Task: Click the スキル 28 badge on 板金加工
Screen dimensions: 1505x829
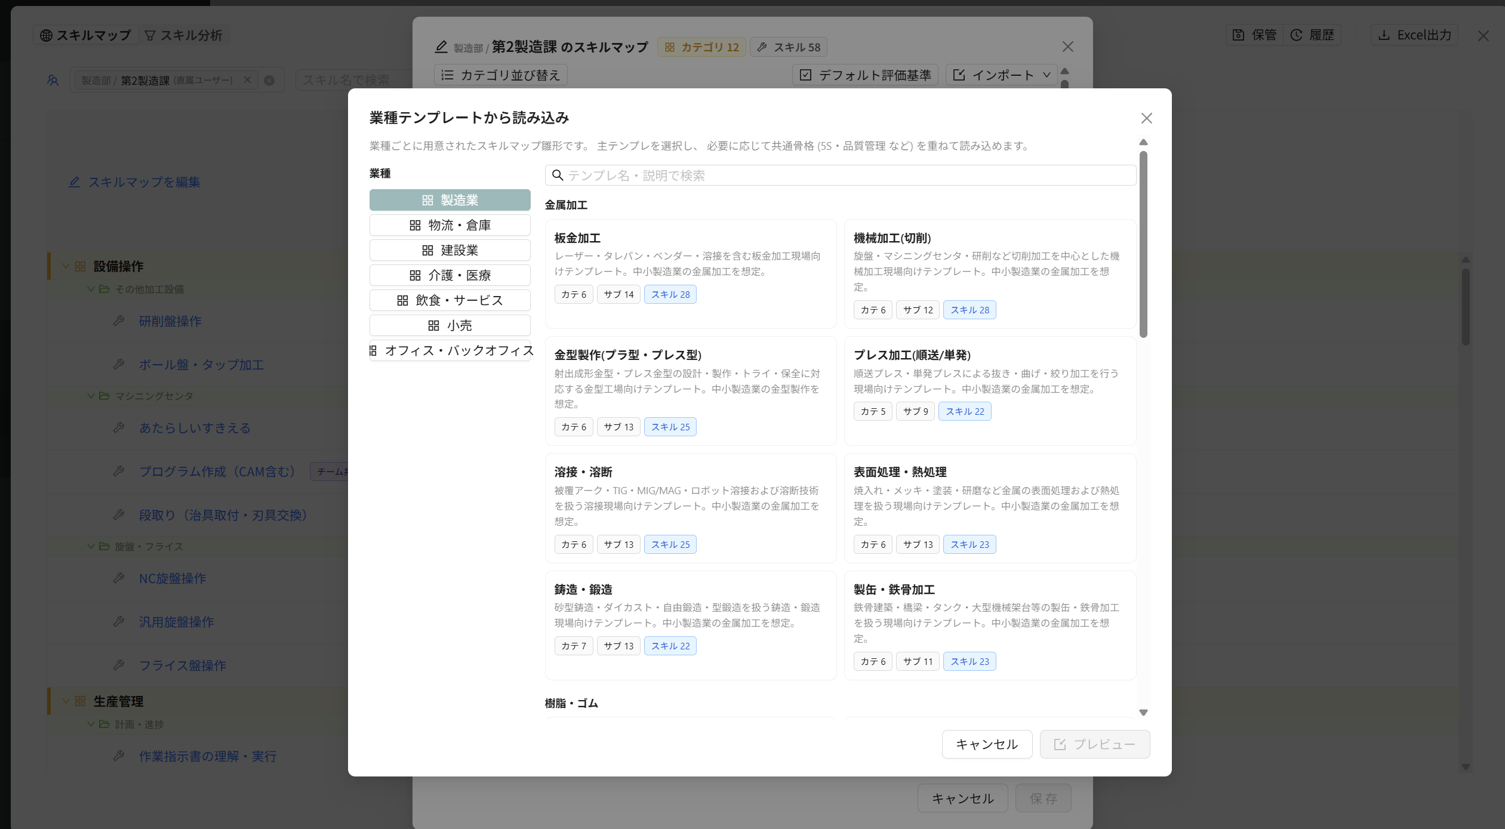Action: (670, 294)
